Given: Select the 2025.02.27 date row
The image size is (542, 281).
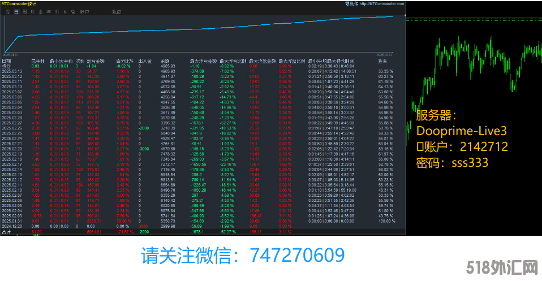Looking at the screenshot, I should tap(203, 123).
